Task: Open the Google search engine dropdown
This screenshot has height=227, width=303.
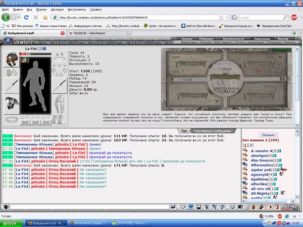Action: 238,17
